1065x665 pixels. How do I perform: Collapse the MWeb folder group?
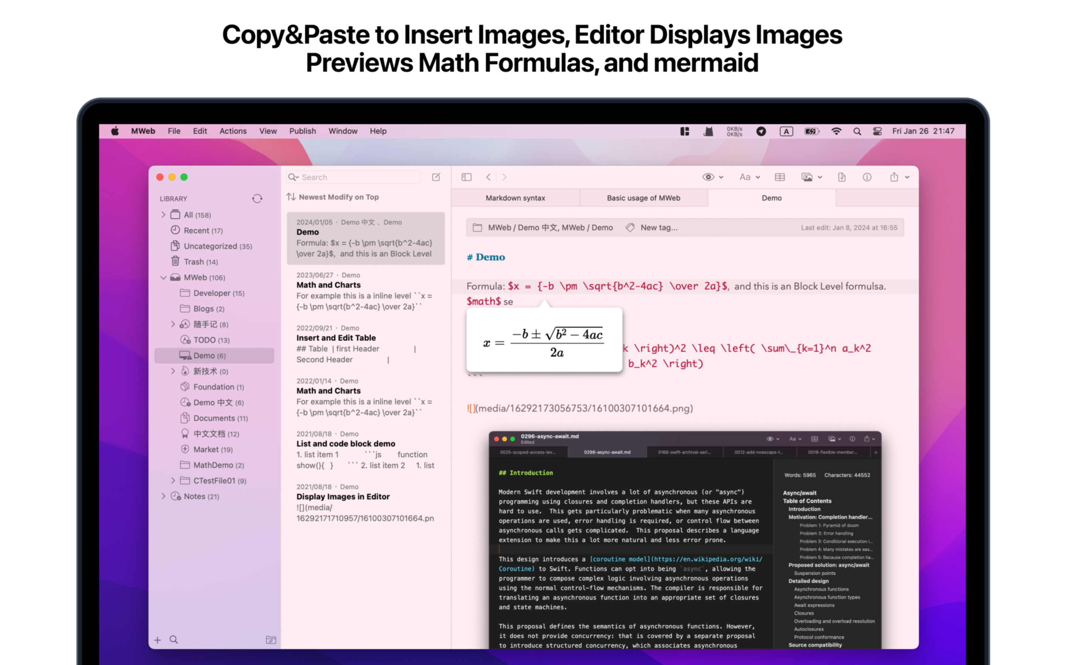(163, 277)
